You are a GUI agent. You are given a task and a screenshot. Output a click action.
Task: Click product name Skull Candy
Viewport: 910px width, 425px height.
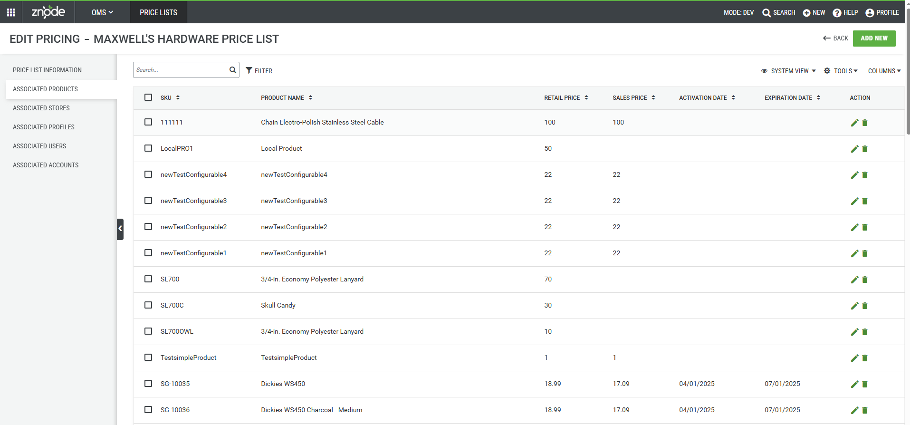[x=278, y=305]
